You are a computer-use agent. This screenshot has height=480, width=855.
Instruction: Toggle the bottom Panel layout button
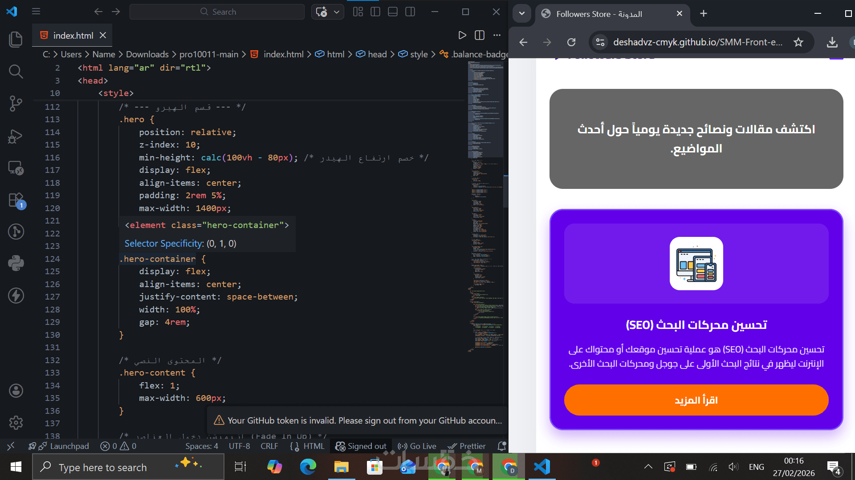393,12
